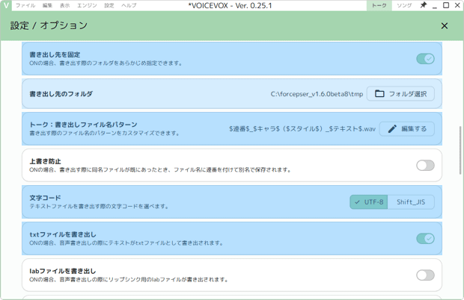464x300 pixels.
Task: Enable the 上書き防止 toggle
Action: (x=425, y=166)
